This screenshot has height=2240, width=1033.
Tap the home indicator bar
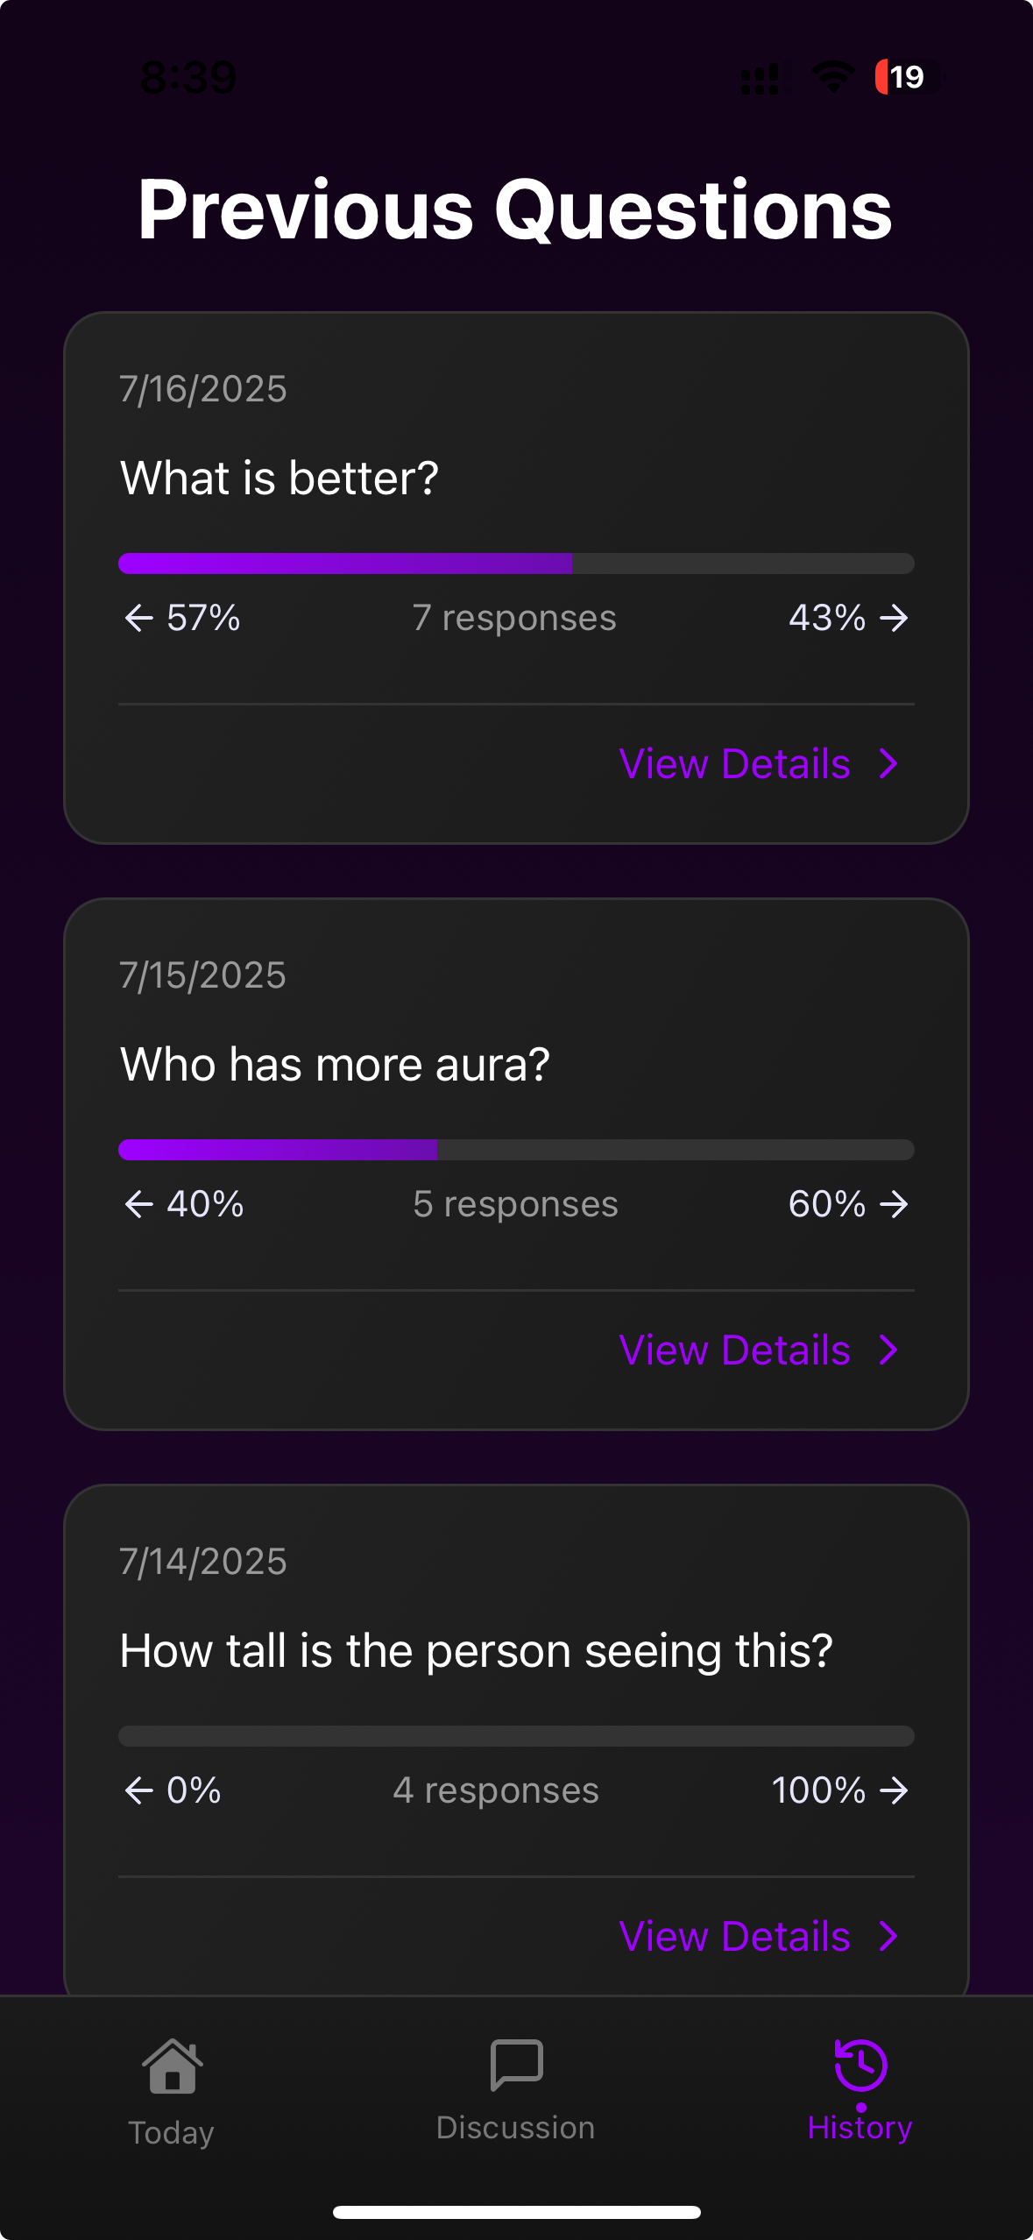tap(516, 2211)
